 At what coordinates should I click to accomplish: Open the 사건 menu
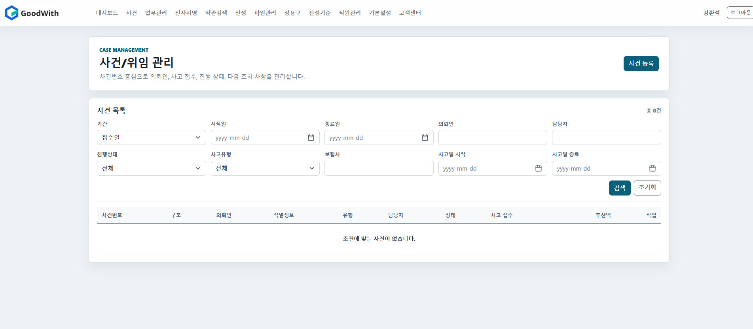click(131, 13)
